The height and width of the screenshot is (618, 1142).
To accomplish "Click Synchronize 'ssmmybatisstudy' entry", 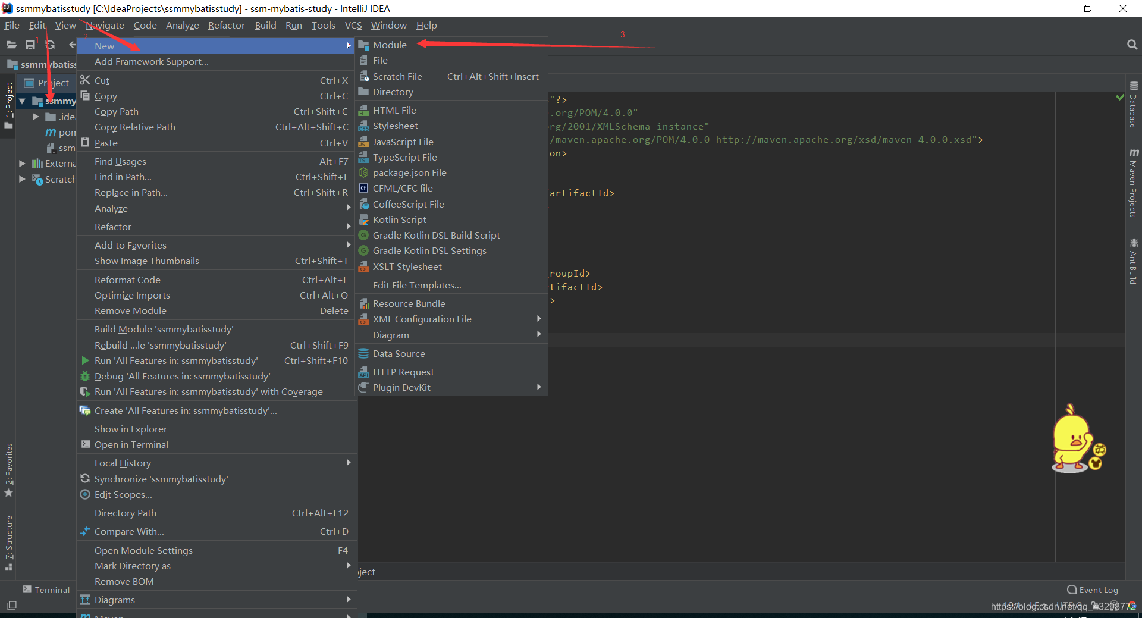I will [217, 479].
